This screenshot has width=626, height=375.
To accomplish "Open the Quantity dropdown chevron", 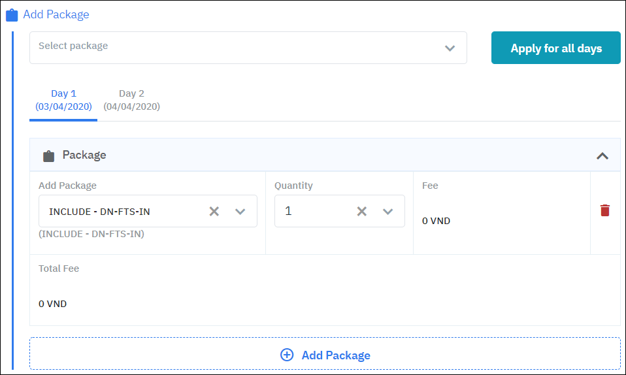I will click(387, 211).
